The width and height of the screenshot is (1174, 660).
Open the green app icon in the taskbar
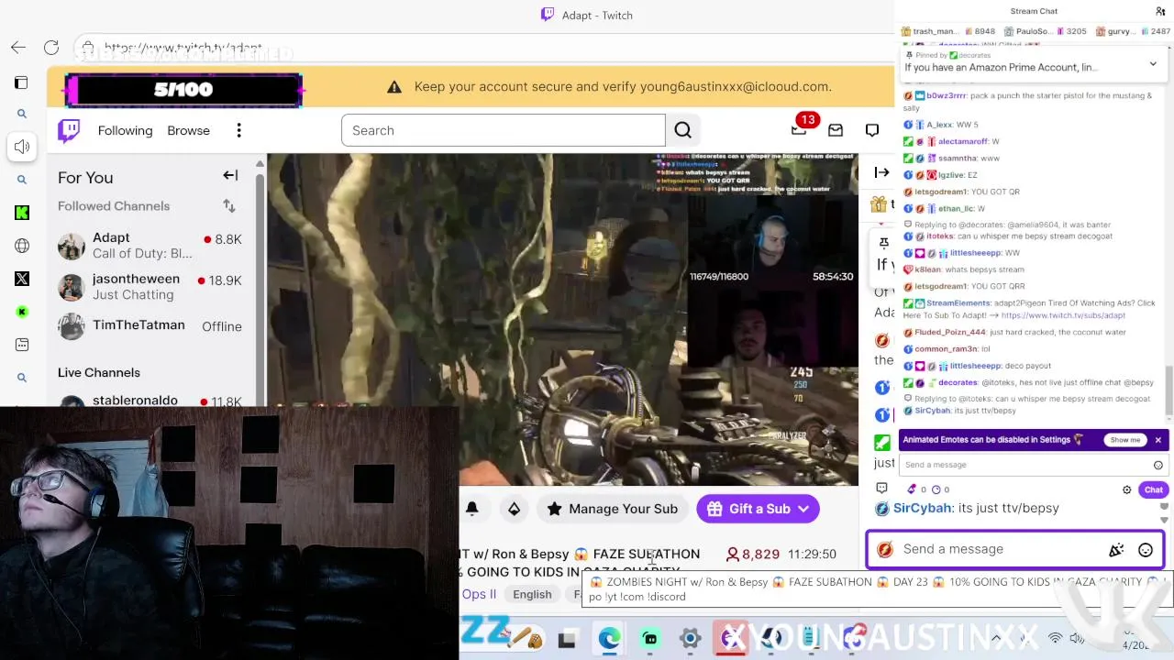tap(650, 639)
